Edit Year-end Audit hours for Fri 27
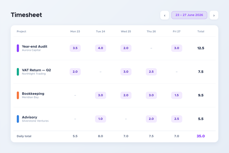Viewport: 229px width, 153px height. [x=177, y=48]
